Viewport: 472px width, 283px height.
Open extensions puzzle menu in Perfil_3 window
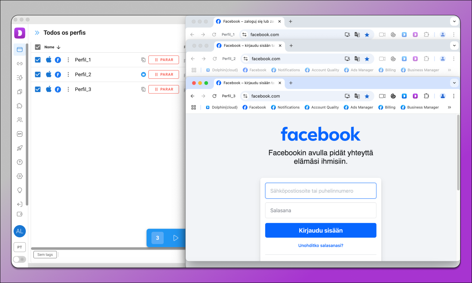pos(426,96)
